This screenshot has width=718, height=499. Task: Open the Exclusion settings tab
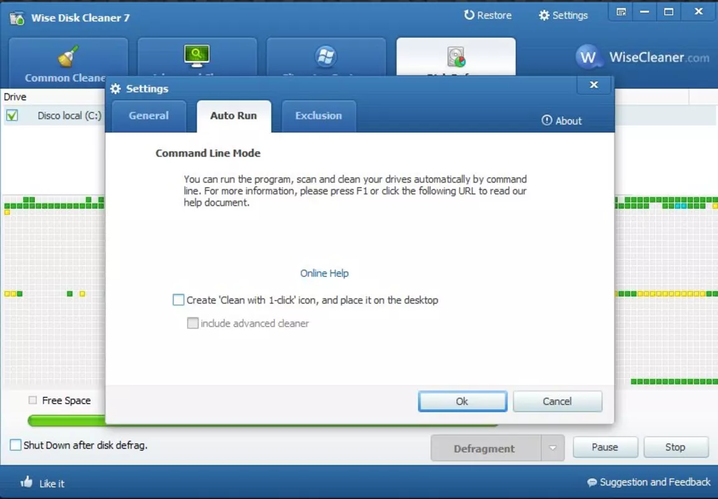coord(318,116)
